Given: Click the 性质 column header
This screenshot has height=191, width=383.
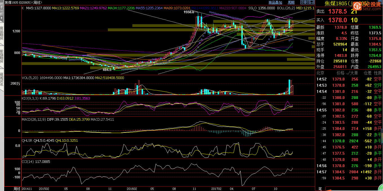Looking at the screenshot, I should coord(377,73).
